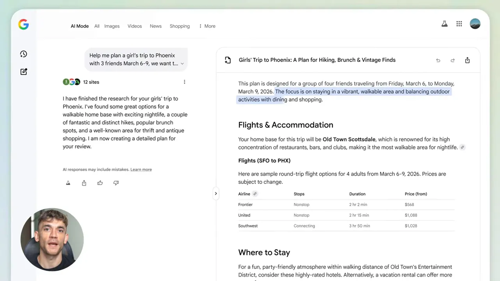Click the Frontier airline row name
The width and height of the screenshot is (500, 281).
[x=245, y=205]
